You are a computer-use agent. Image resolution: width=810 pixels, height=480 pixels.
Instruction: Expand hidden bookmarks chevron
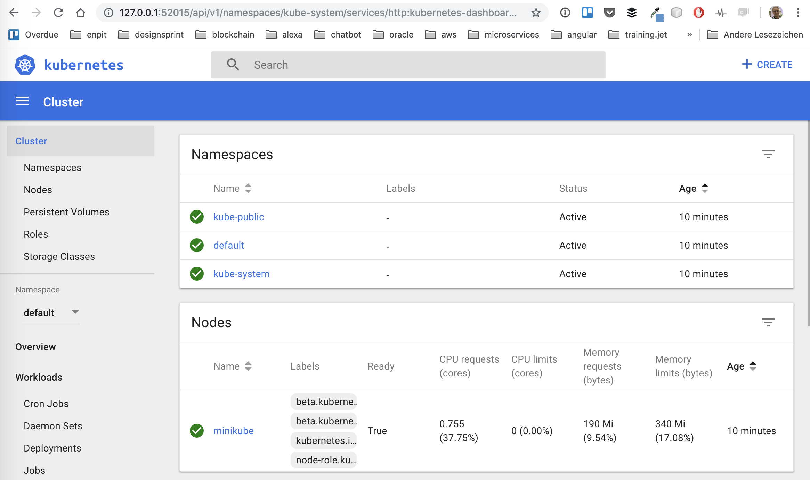click(689, 35)
